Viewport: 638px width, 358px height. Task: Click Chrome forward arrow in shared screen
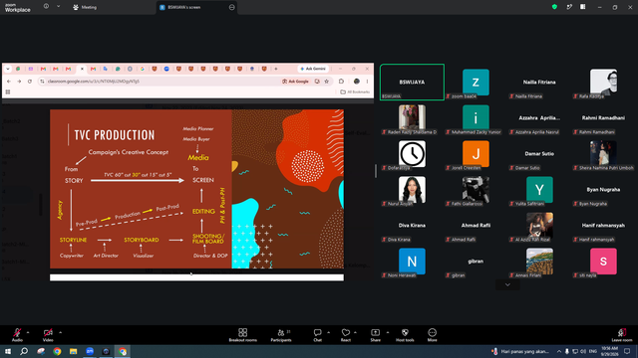[x=19, y=82]
